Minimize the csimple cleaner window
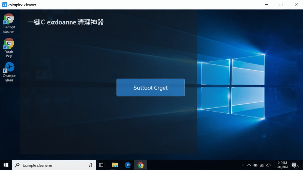Screen dimensions: 303x170 click(267, 5)
